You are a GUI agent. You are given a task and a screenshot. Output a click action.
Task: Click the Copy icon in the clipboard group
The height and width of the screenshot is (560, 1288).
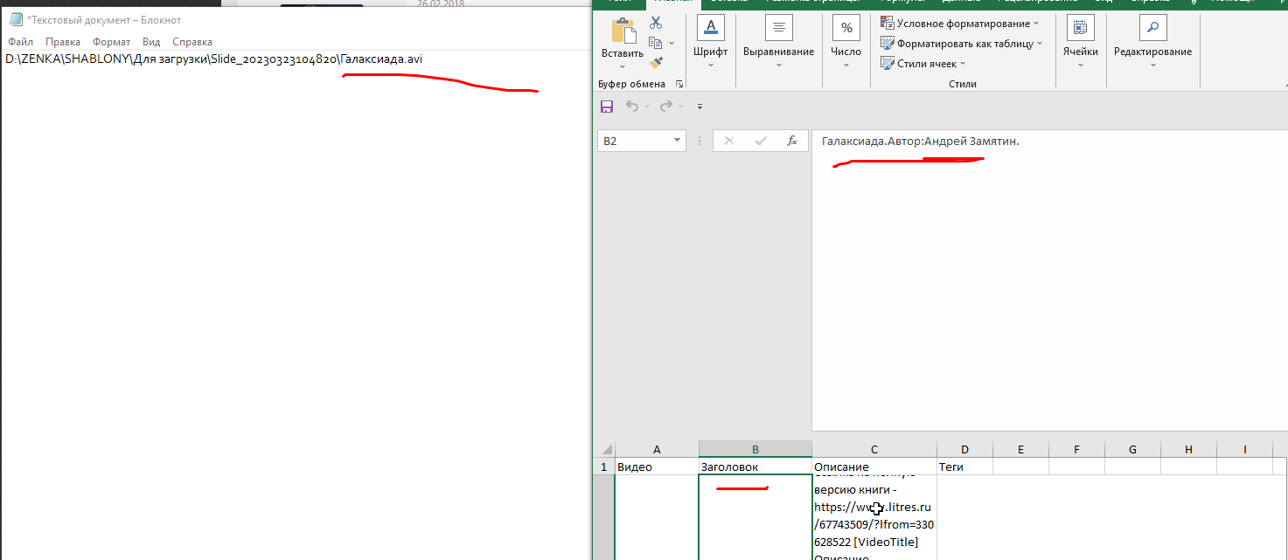pyautogui.click(x=655, y=43)
